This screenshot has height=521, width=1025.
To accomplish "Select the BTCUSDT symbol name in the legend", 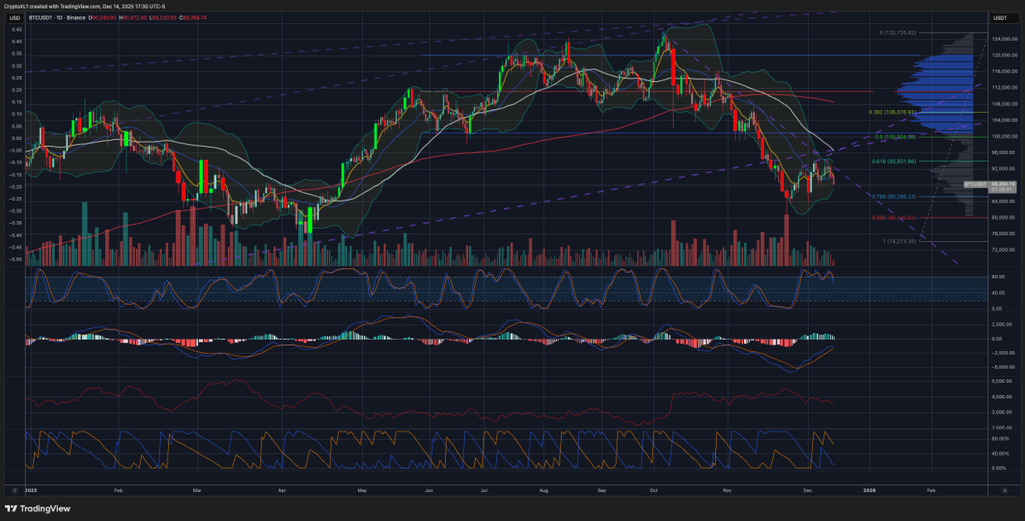I will [x=40, y=19].
